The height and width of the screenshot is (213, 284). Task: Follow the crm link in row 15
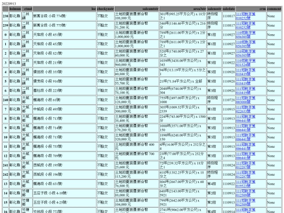click(246, 202)
